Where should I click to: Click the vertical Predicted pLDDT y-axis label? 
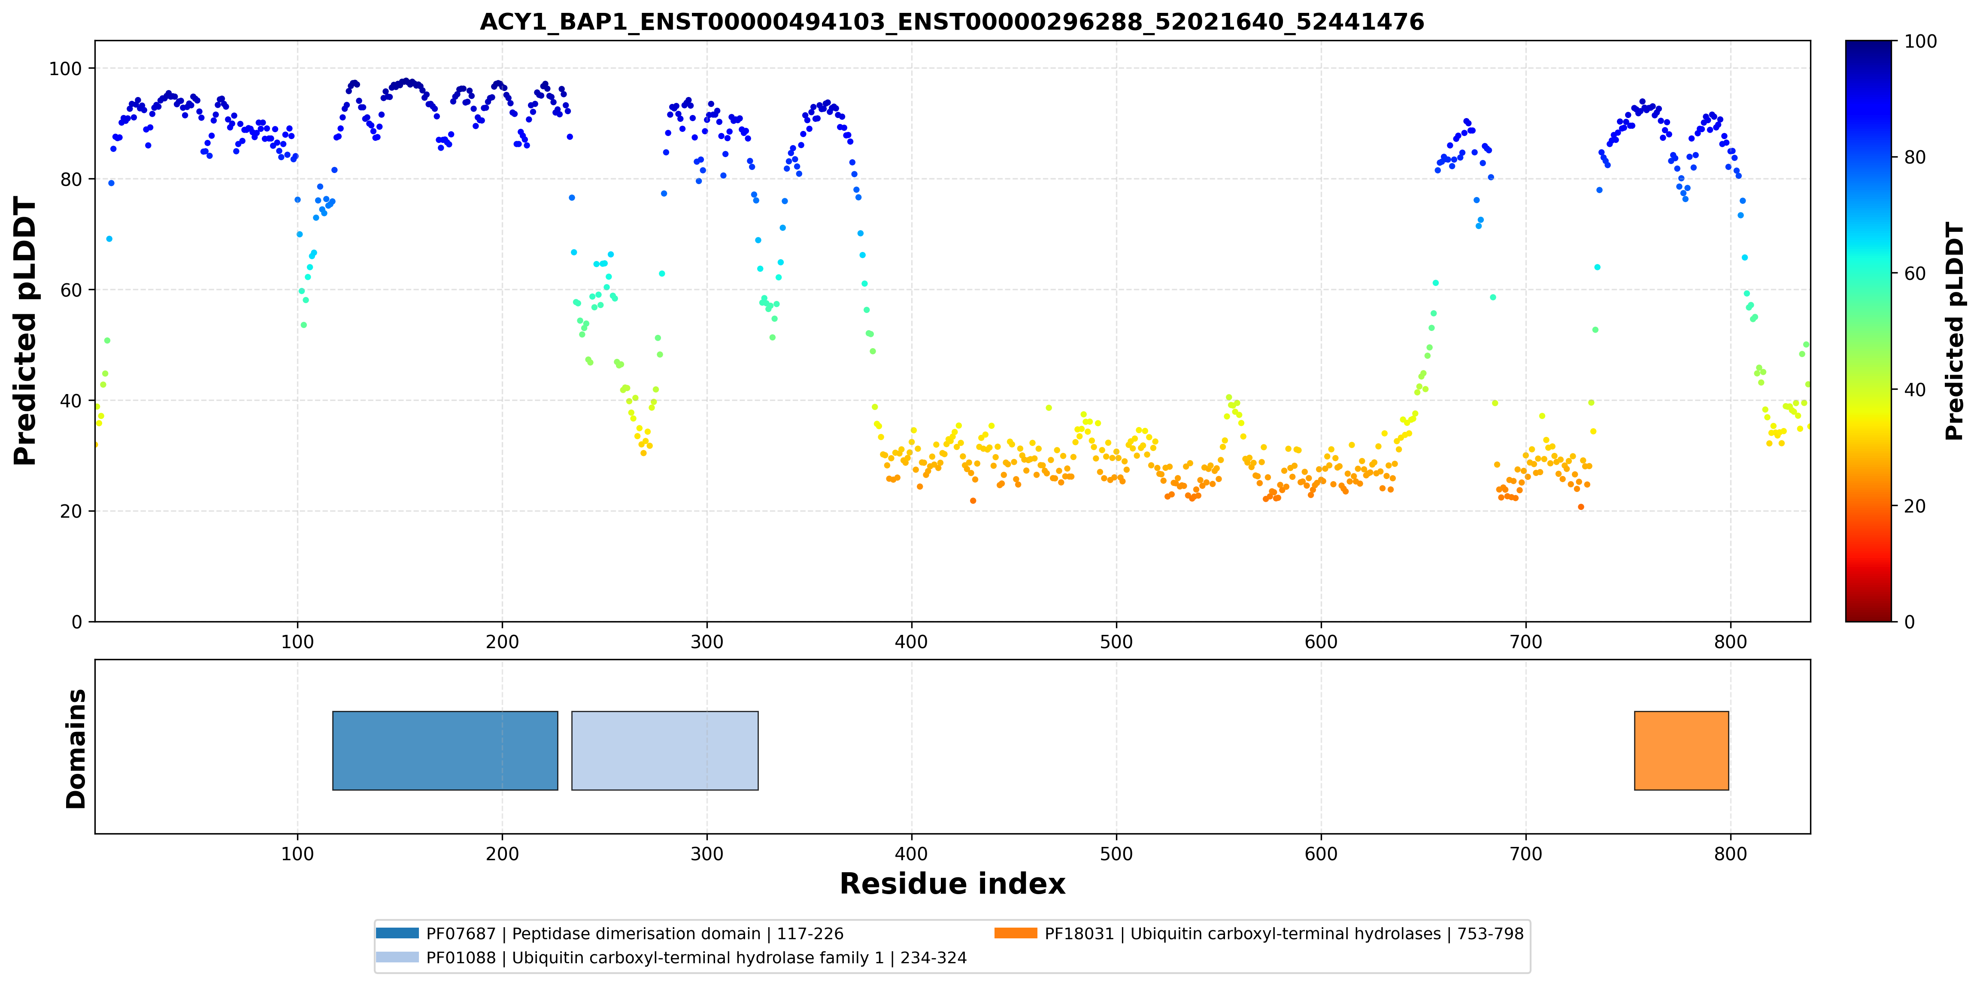(25, 331)
